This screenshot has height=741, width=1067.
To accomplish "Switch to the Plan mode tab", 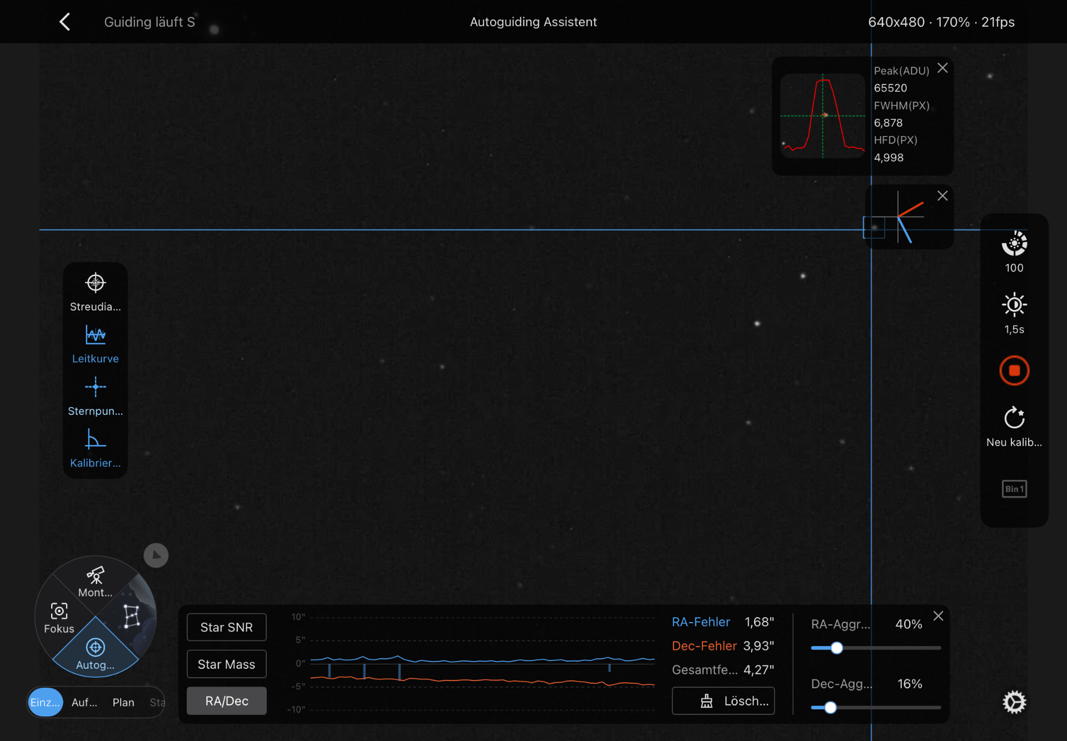I will pyautogui.click(x=123, y=703).
